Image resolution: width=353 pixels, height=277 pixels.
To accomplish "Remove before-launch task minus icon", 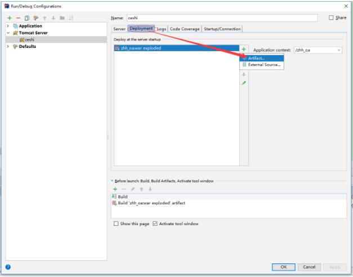I will click(x=124, y=189).
